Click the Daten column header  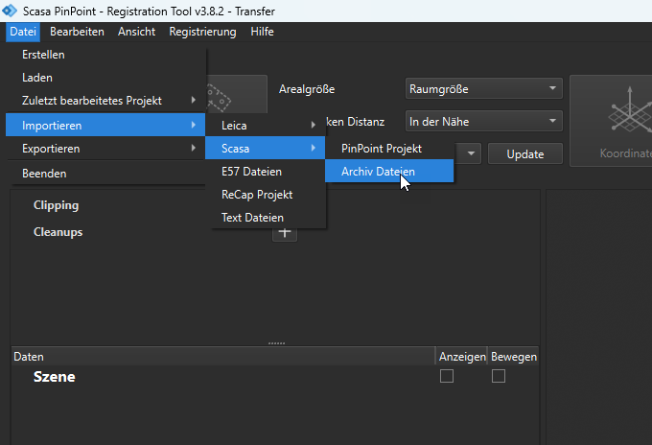pyautogui.click(x=223, y=357)
